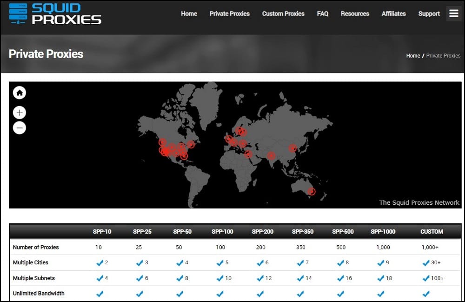Viewport: 465px width, 302px height.
Task: Click the Home breadcrumb link
Action: coord(413,56)
